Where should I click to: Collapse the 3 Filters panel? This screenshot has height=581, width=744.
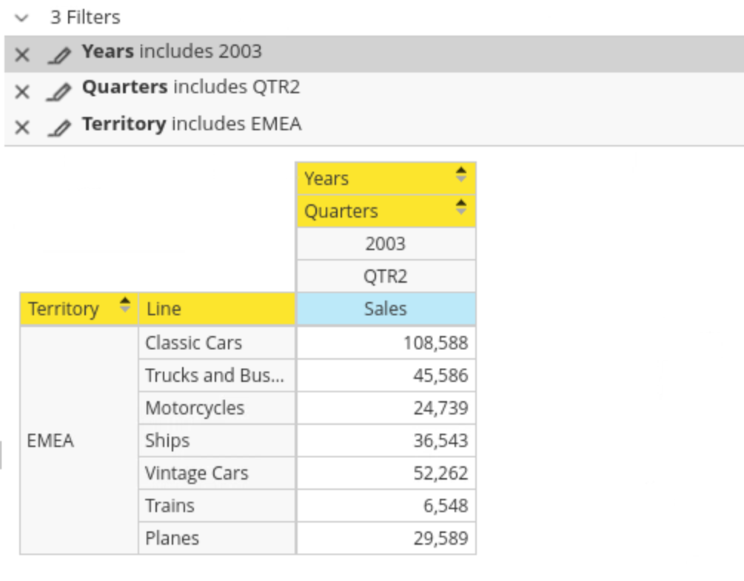21,17
